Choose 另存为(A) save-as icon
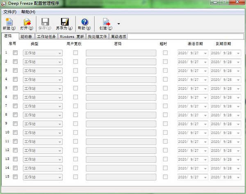The width and height of the screenshot is (246, 194). point(64,24)
